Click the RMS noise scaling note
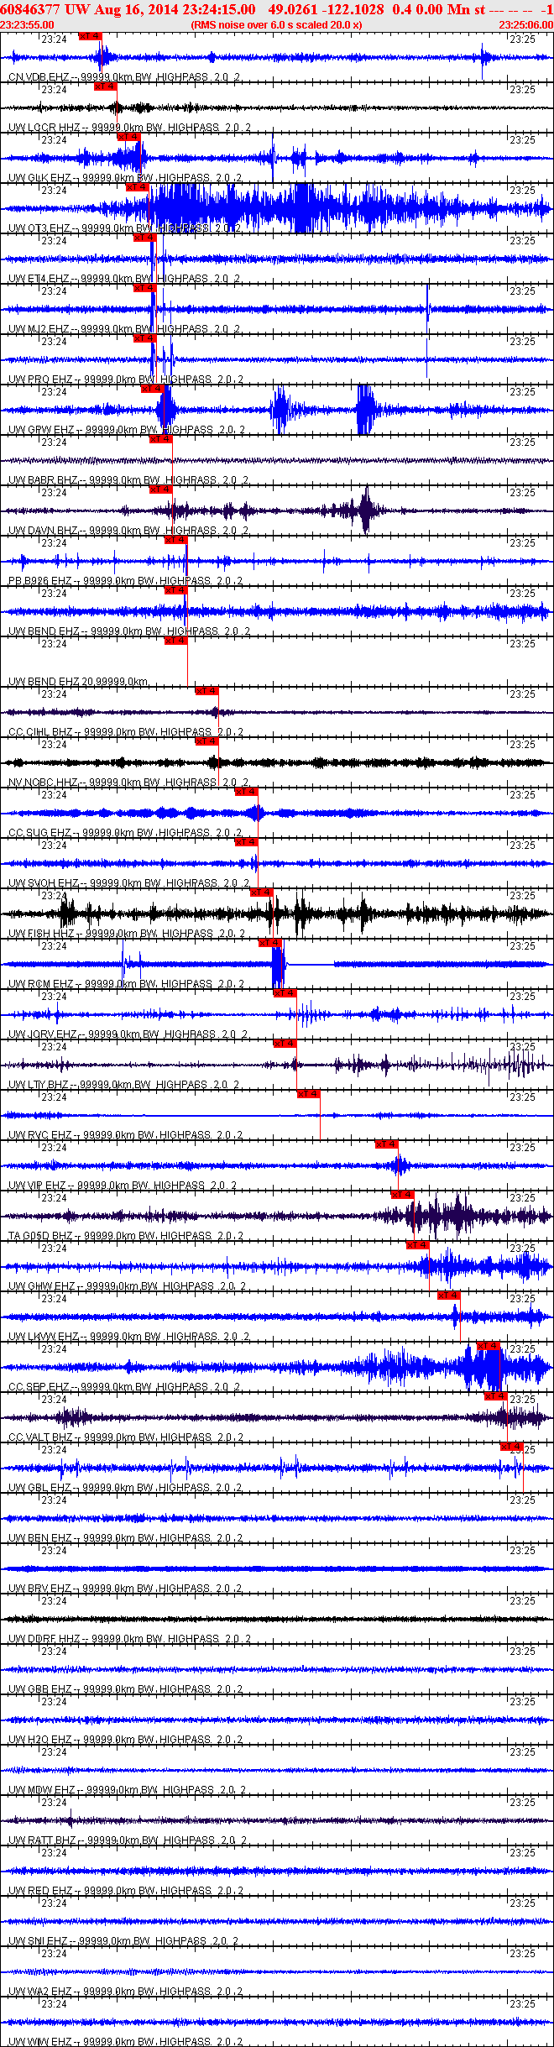 [x=277, y=25]
